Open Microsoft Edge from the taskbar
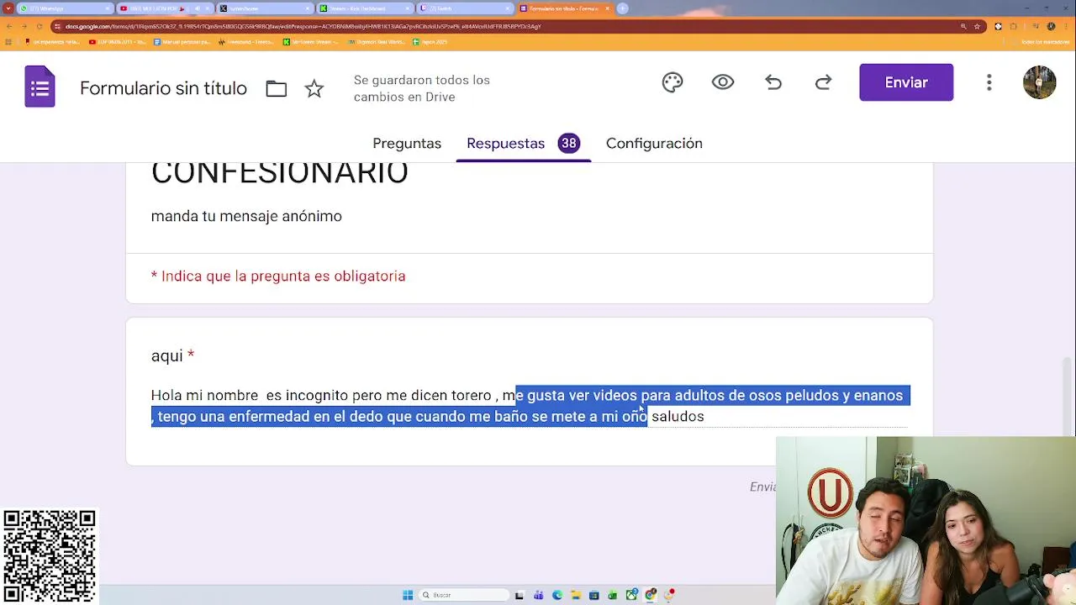Screen dimensions: 1076x605 557,595
